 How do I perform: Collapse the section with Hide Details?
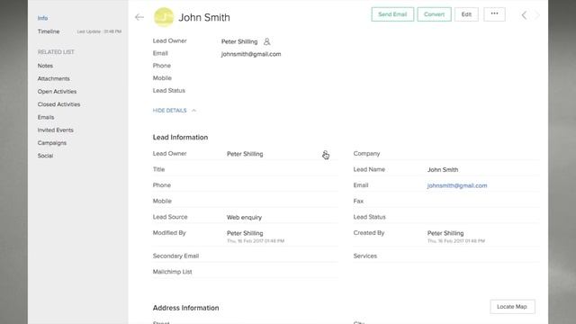tap(174, 111)
